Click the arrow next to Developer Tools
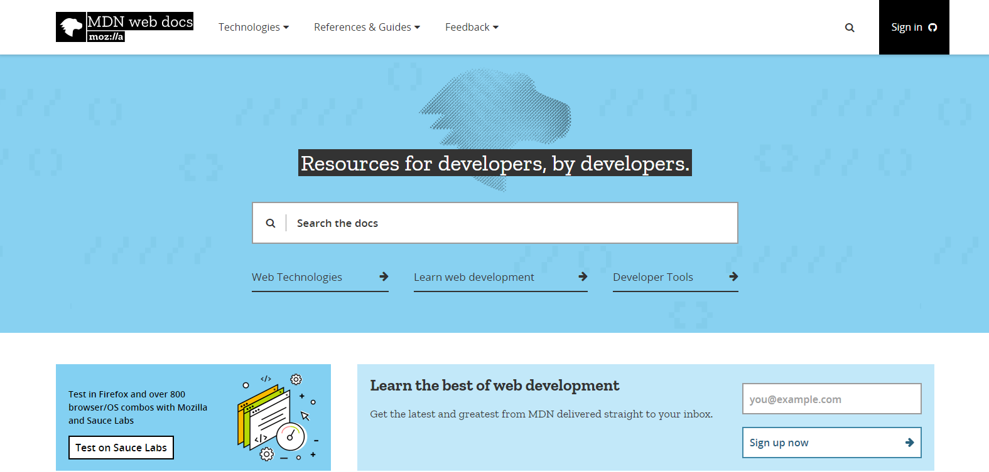 733,276
